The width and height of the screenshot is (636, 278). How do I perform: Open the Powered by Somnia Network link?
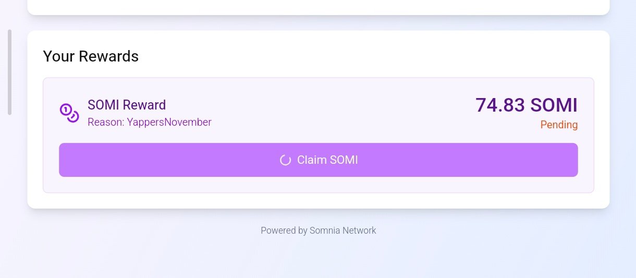pyautogui.click(x=318, y=231)
